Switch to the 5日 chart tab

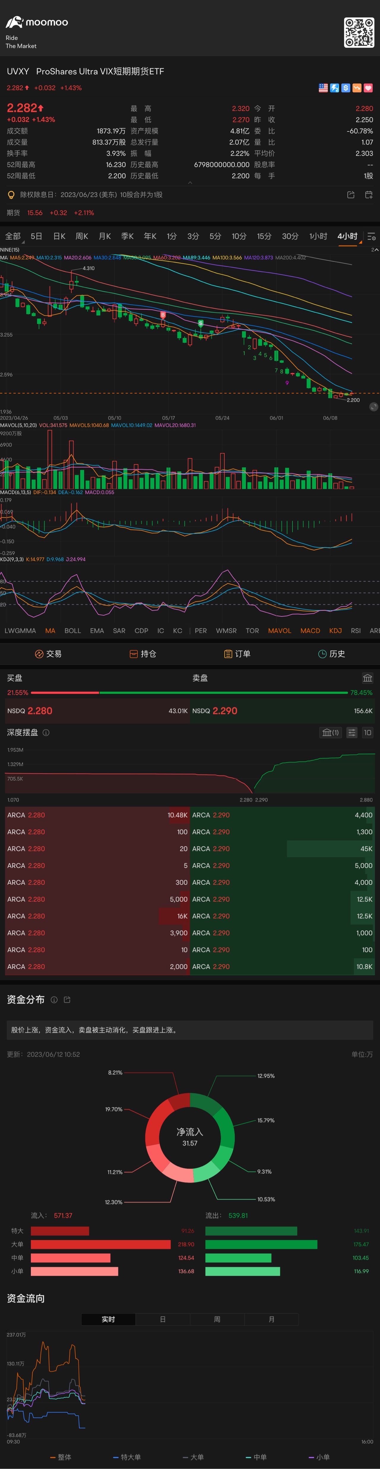click(37, 236)
